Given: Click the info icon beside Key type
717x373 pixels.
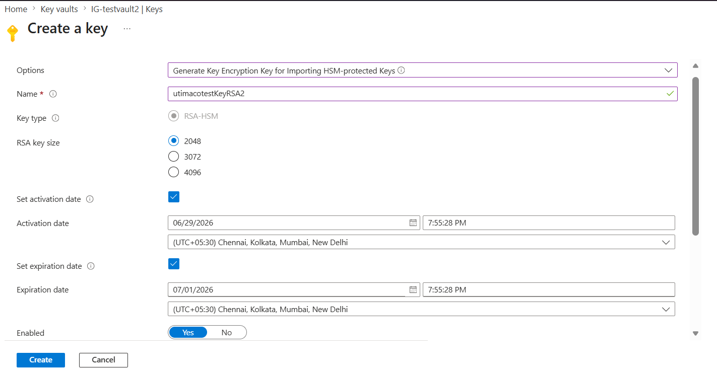Looking at the screenshot, I should click(x=56, y=118).
